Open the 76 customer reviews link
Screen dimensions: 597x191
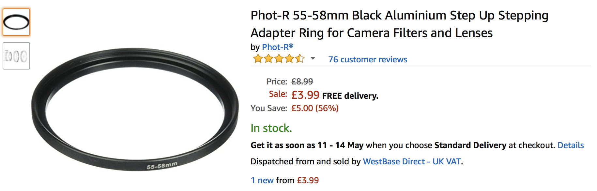[367, 59]
